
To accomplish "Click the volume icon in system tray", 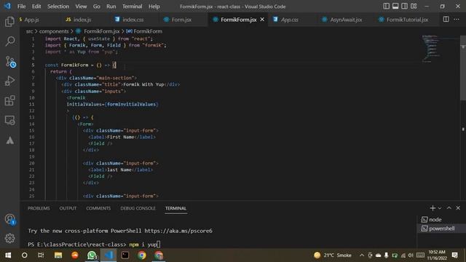I will (411, 255).
